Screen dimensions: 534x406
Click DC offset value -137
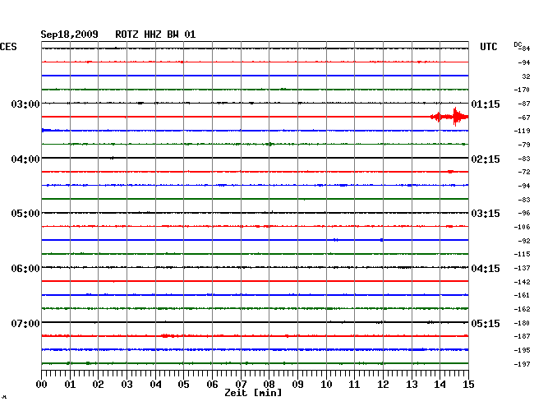click(522, 268)
